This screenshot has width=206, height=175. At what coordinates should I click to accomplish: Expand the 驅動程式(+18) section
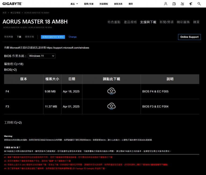tap(14, 64)
